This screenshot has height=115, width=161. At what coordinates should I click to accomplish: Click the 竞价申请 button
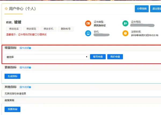[x=115, y=57]
